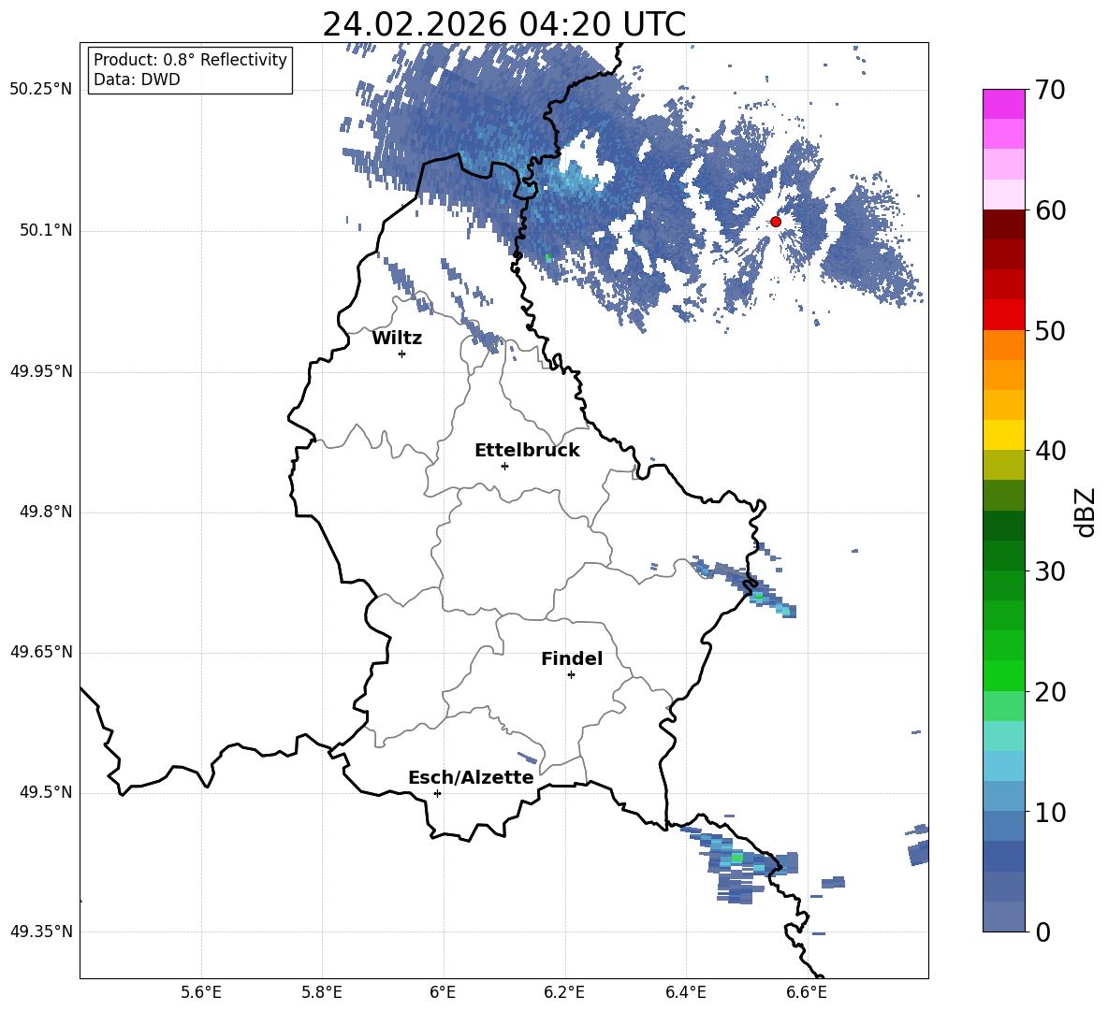Click the "Ettelbruck" city label
Screen dimensions: 1108x1011
[x=527, y=451]
